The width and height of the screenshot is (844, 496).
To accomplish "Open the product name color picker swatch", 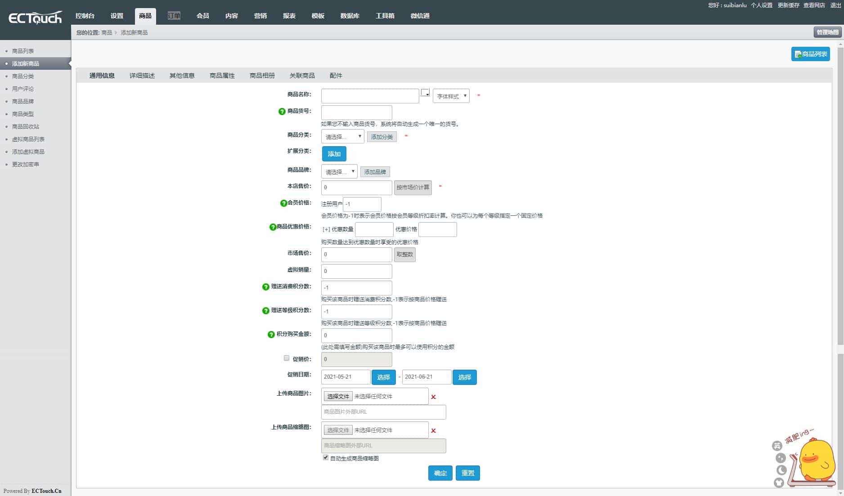I will [x=425, y=93].
